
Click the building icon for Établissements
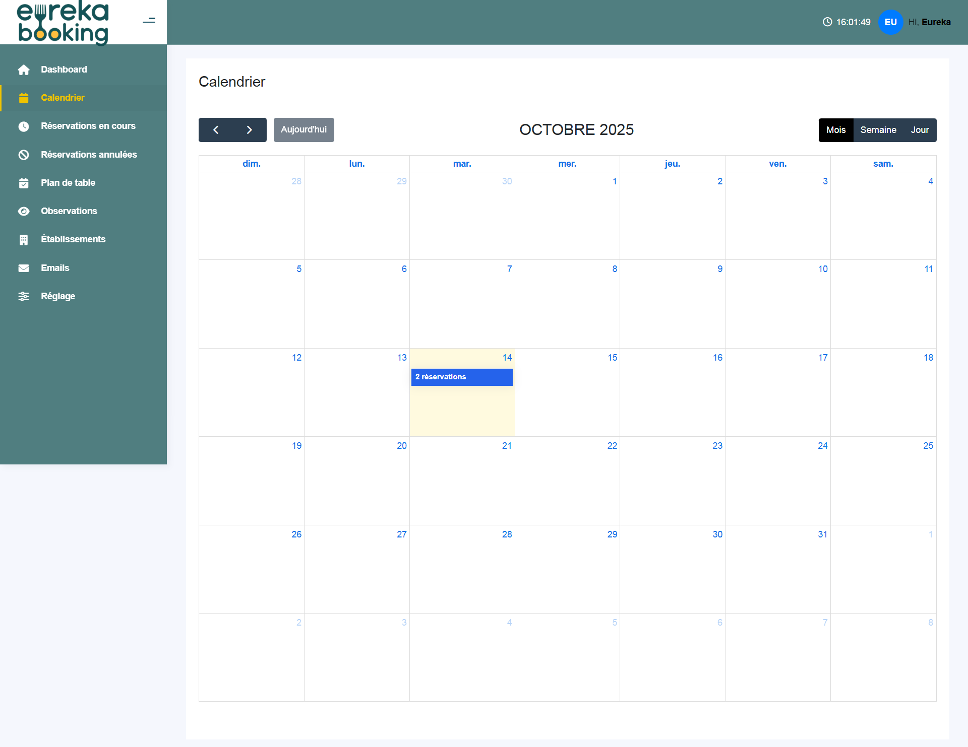click(24, 240)
